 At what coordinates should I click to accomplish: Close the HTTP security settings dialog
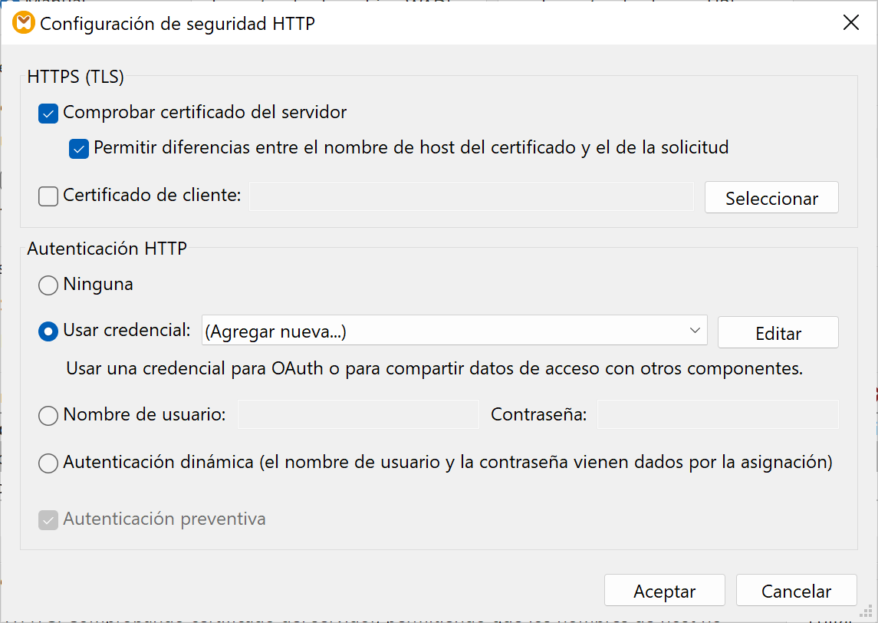pyautogui.click(x=850, y=23)
